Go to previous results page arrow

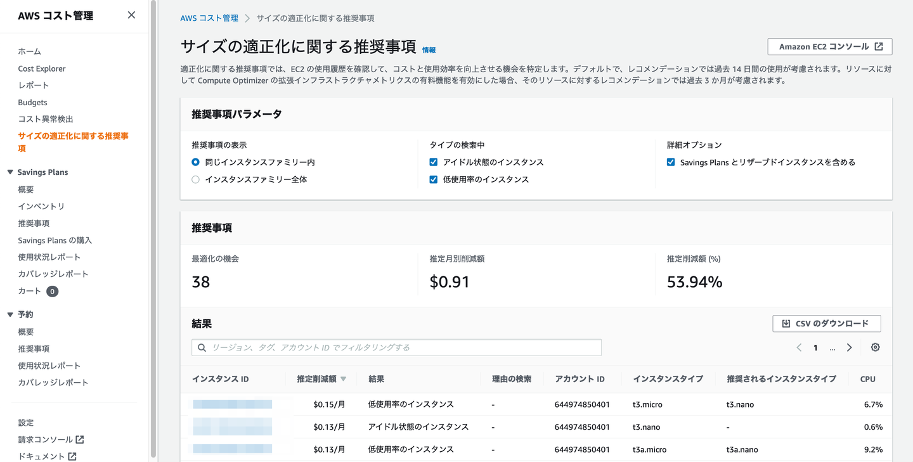[799, 347]
